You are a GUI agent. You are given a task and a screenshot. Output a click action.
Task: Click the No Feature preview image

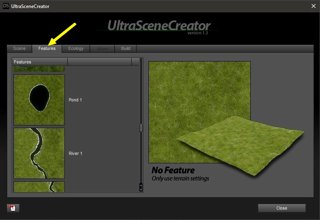[x=200, y=112]
